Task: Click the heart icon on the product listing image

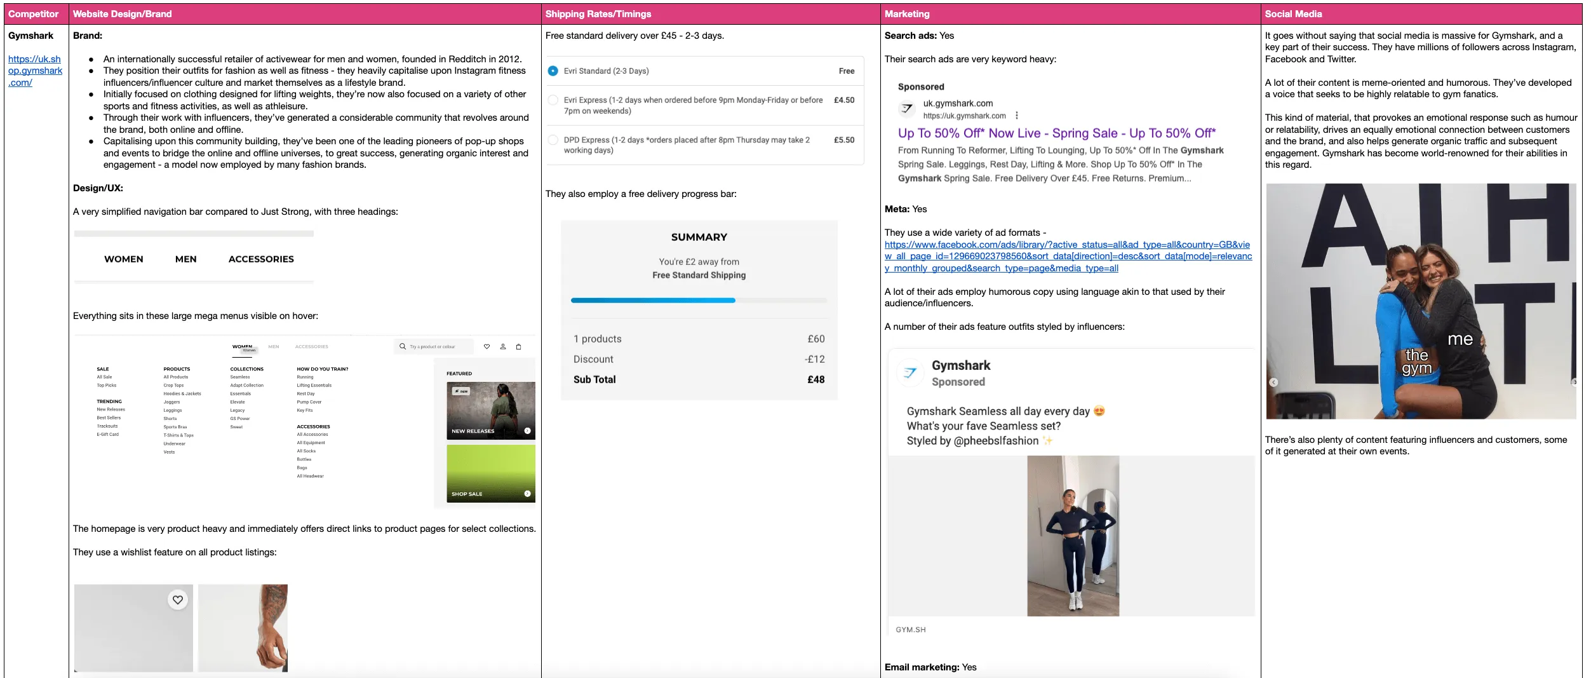Action: (x=178, y=599)
